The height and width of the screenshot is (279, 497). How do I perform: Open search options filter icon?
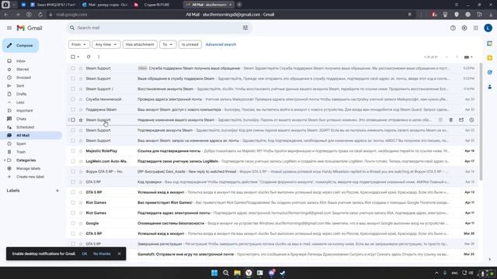coord(245,28)
